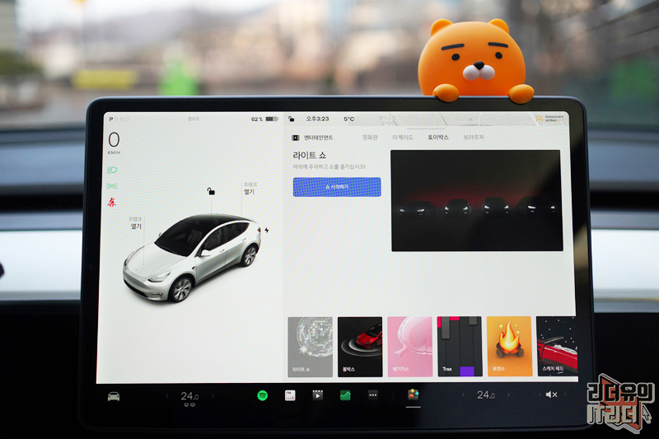The width and height of the screenshot is (659, 439).
Task: Tap the light show preview image
Action: 477,201
